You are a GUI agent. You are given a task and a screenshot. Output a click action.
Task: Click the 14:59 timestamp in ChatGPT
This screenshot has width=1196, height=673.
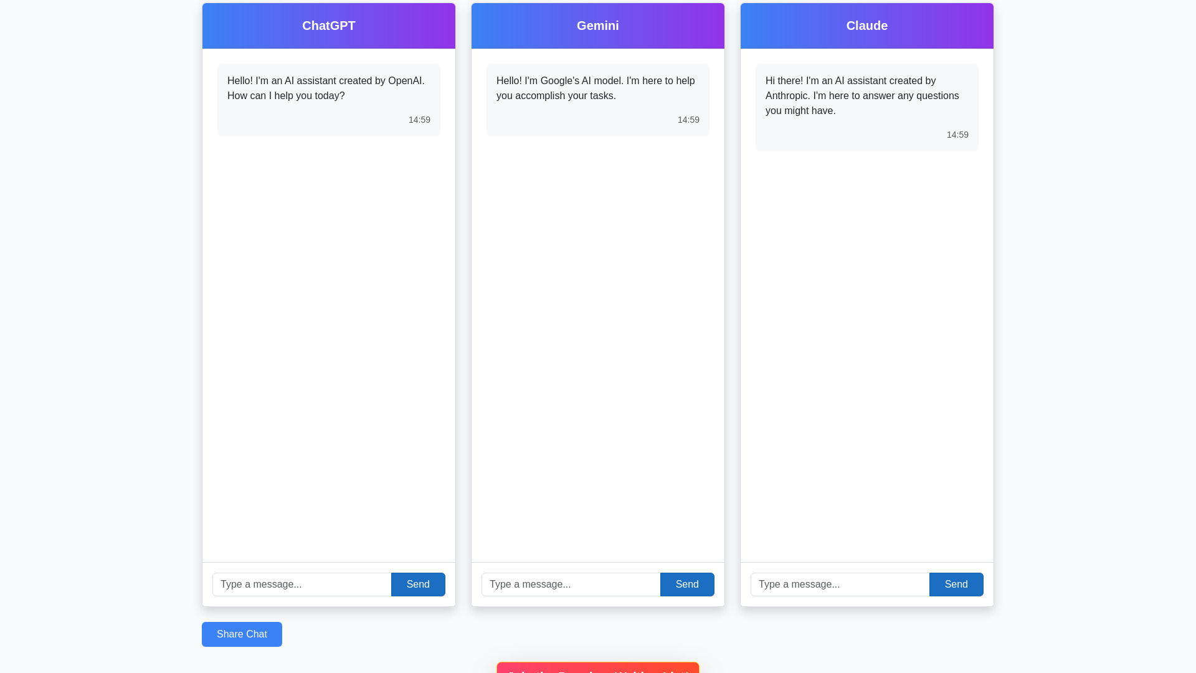tap(420, 119)
